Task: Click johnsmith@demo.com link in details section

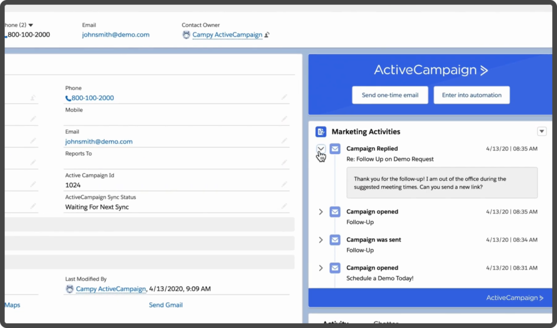Action: 99,142
